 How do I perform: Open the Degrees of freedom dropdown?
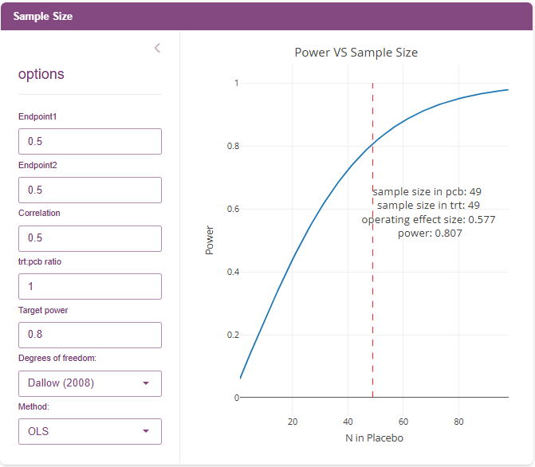(x=90, y=383)
